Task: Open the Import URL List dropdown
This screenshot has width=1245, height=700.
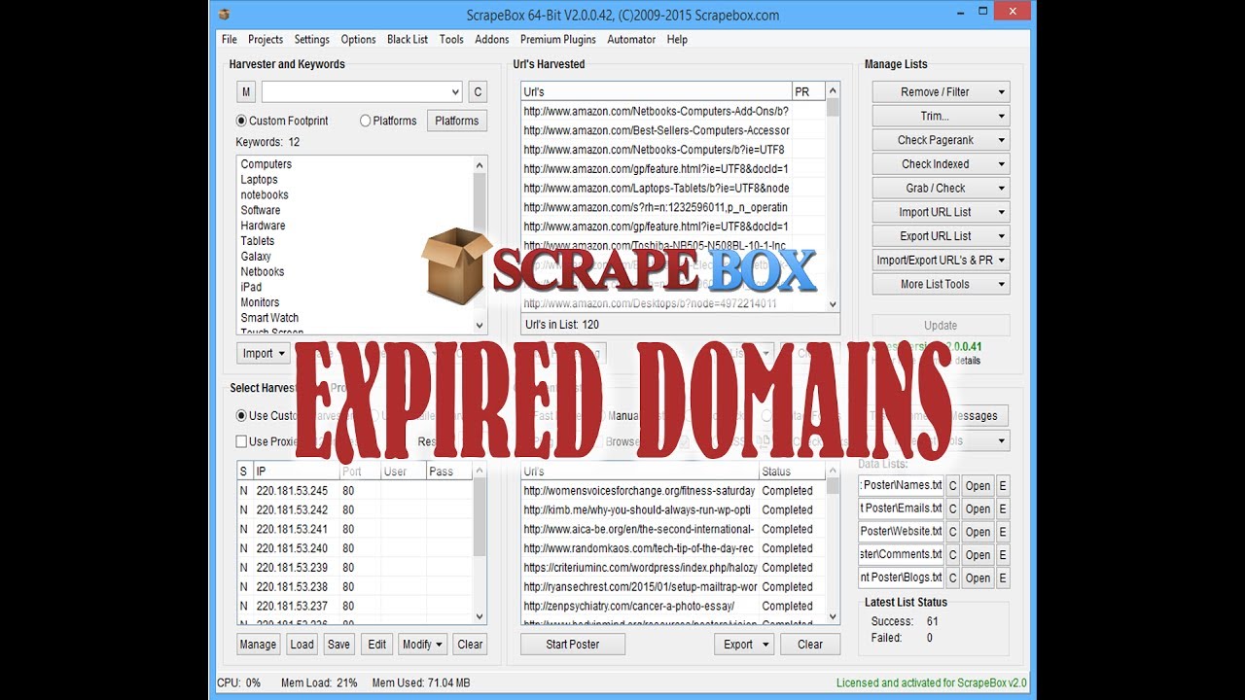Action: click(941, 212)
